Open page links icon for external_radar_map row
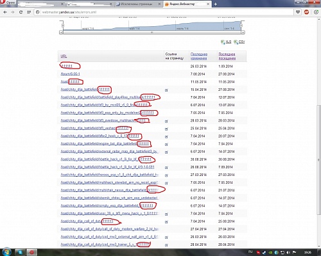 (166, 152)
